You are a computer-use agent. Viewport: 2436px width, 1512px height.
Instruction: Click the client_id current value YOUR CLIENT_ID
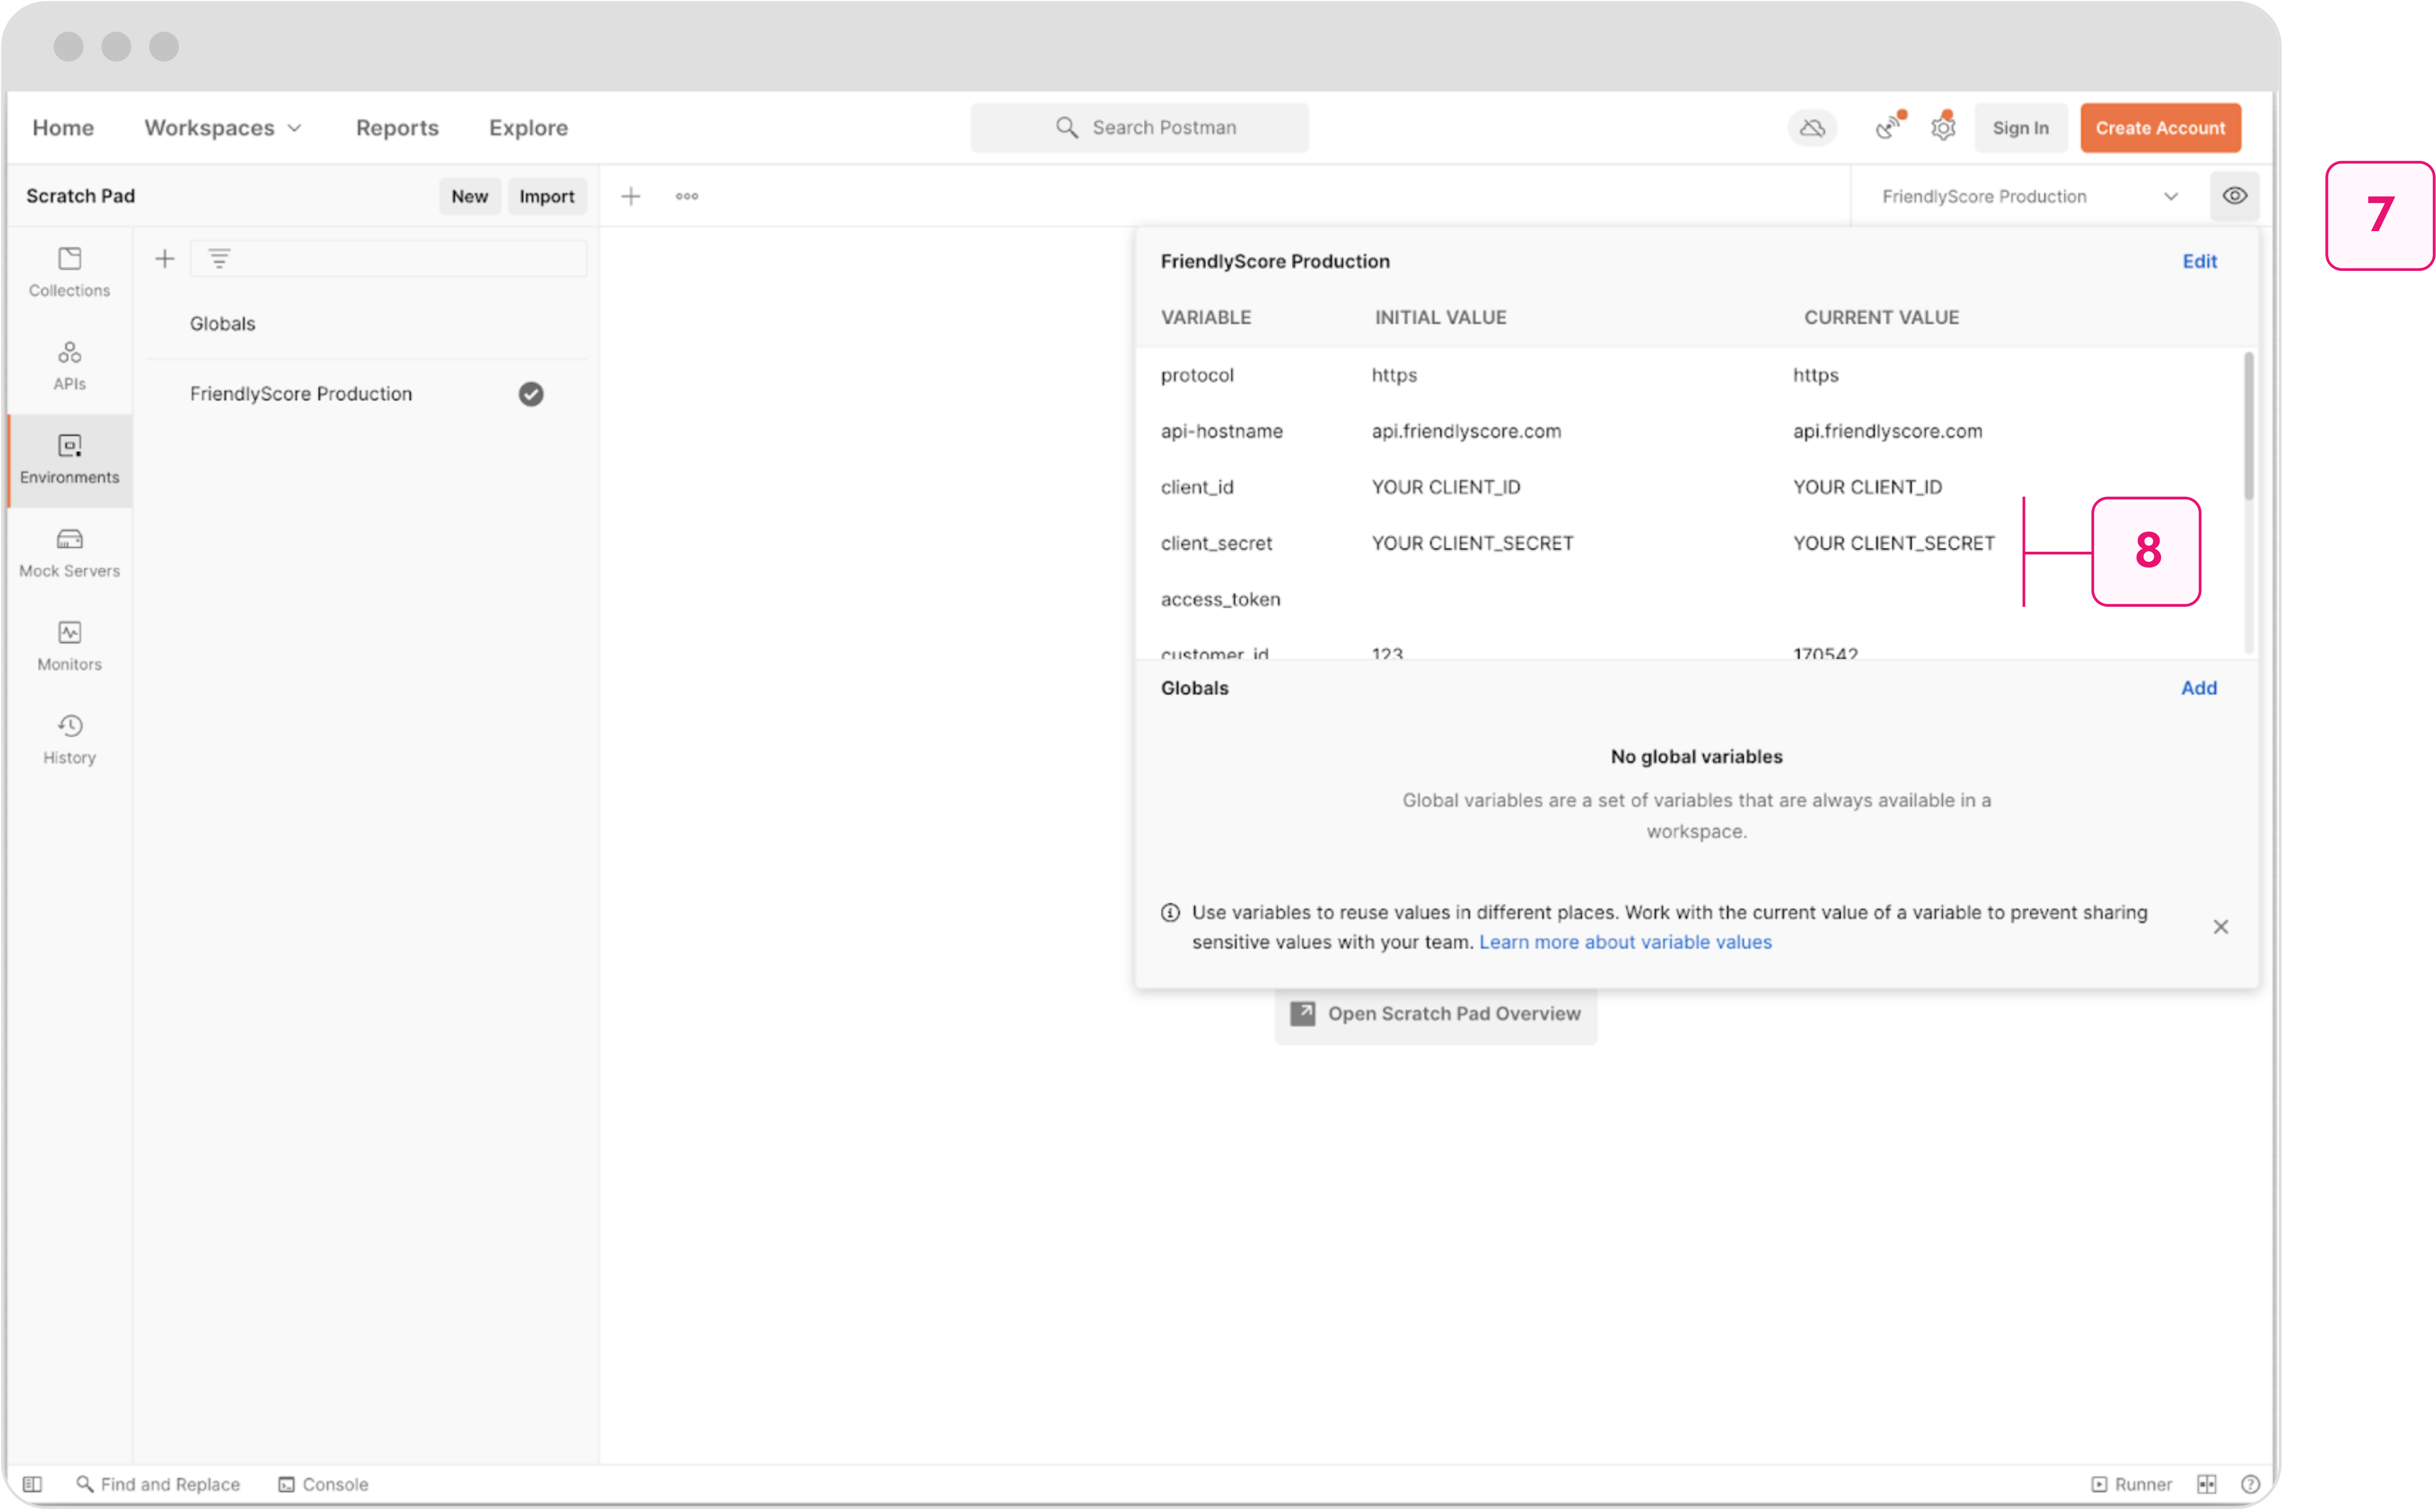click(x=1867, y=487)
